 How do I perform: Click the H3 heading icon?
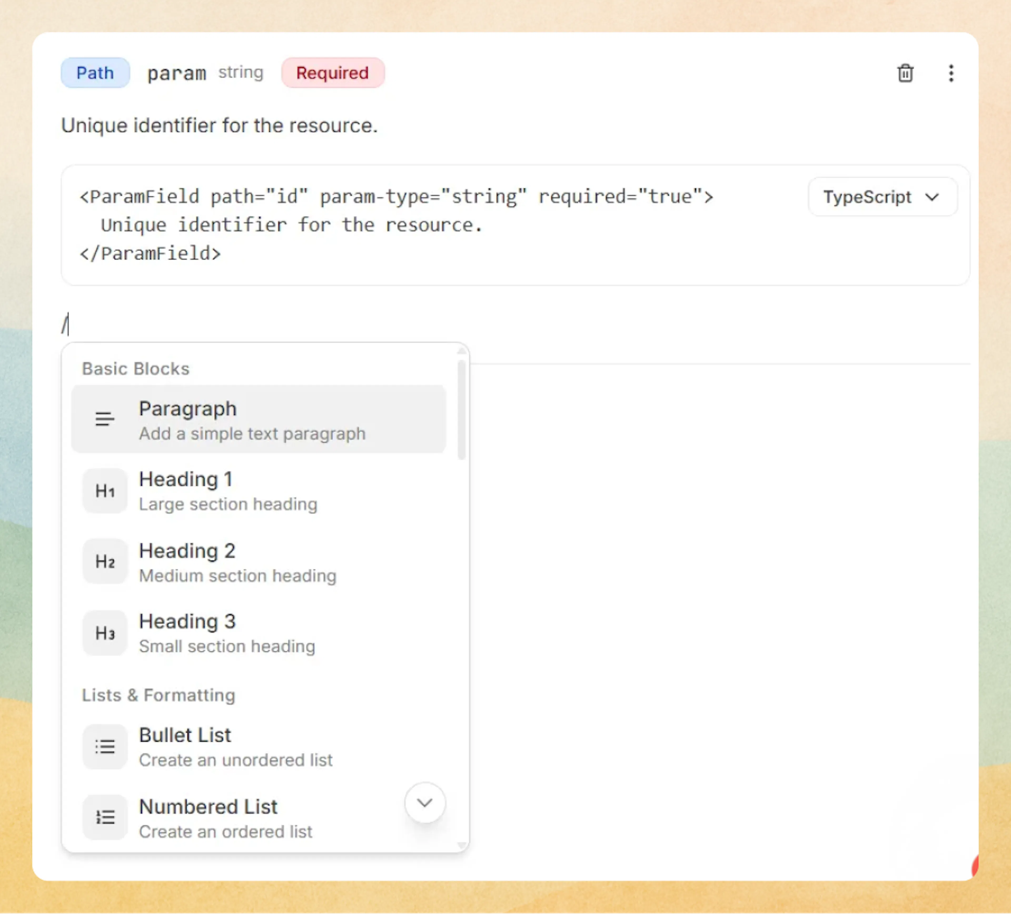(105, 633)
